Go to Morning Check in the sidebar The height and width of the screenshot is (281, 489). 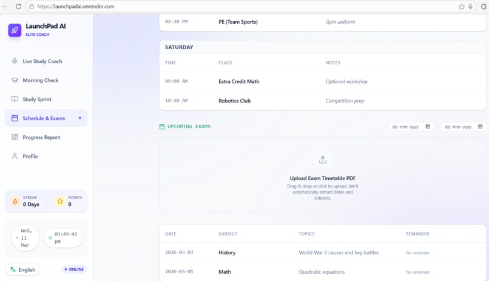pos(46,80)
